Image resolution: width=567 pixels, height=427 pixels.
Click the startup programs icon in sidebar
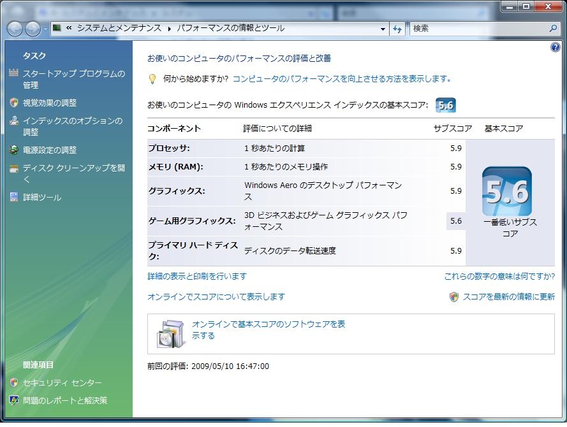(13, 73)
